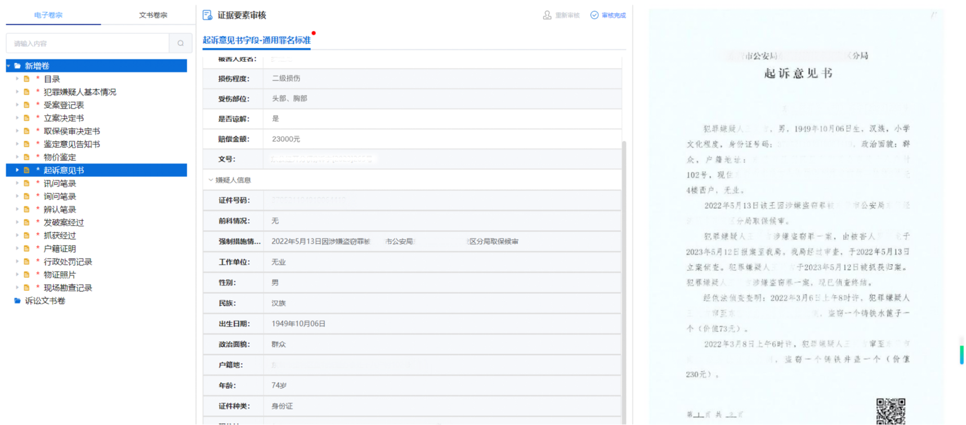This screenshot has height=425, width=966.
Task: Click the 受伤部位 value 头部、胸部
Action: pos(289,98)
